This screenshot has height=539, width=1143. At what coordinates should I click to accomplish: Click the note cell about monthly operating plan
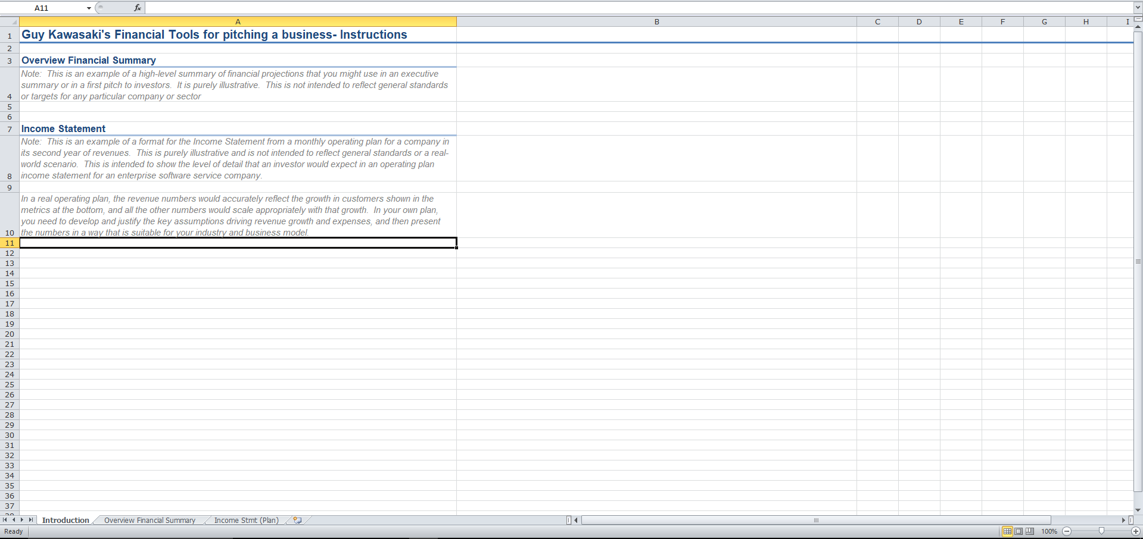pos(238,158)
